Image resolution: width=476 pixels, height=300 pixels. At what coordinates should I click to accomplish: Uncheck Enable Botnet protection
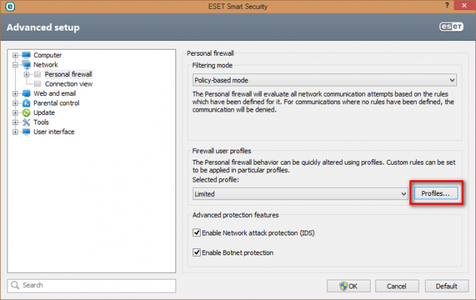pos(198,252)
